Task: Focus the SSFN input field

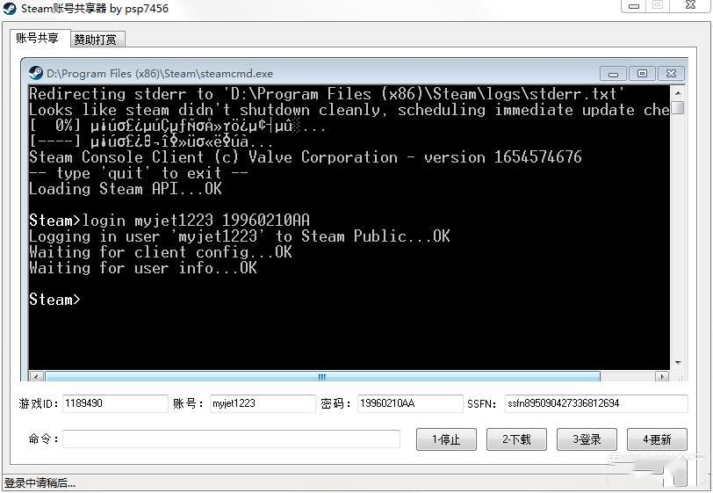Action: pyautogui.click(x=596, y=403)
